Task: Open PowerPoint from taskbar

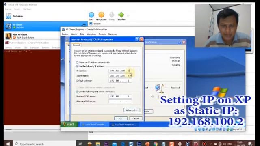Action: [x=147, y=144]
